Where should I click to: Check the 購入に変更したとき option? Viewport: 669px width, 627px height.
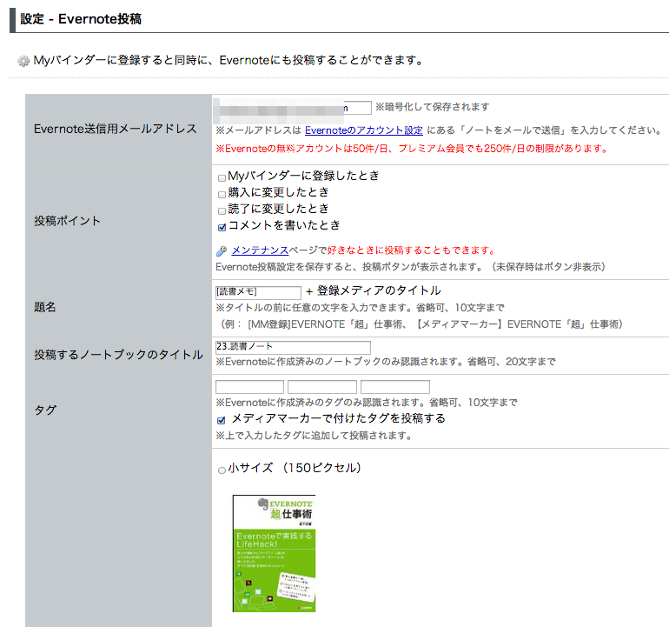222,194
